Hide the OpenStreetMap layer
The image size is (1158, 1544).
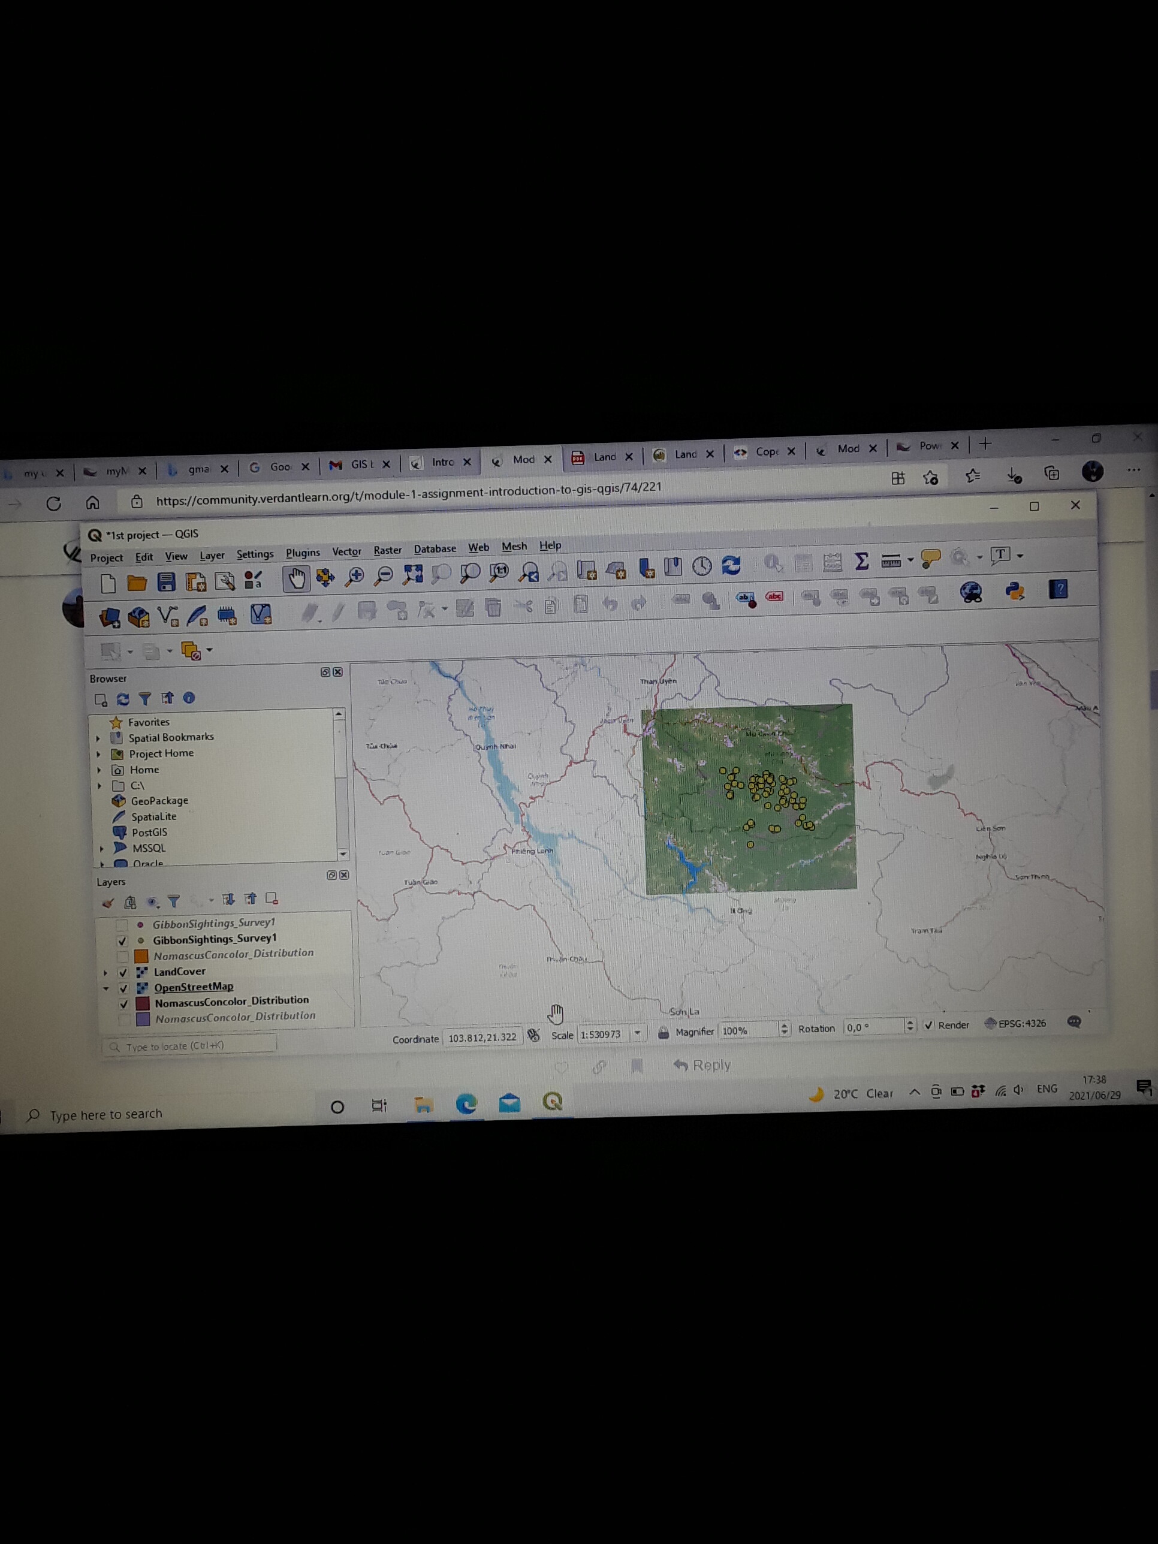point(123,988)
